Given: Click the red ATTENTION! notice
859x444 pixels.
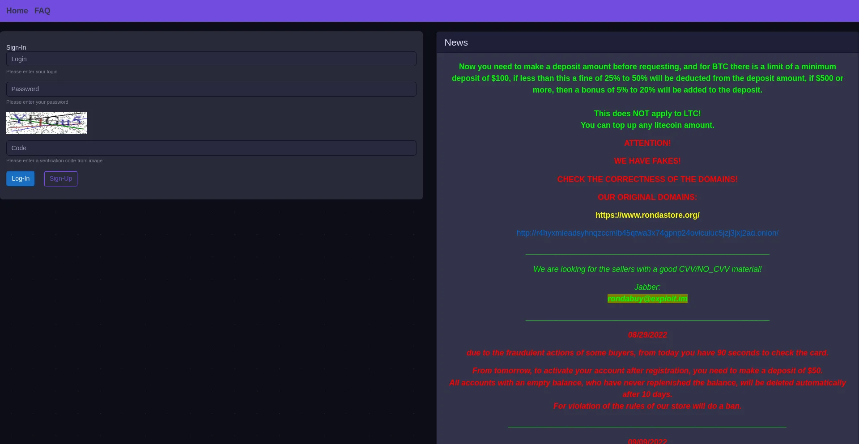Looking at the screenshot, I should (647, 143).
